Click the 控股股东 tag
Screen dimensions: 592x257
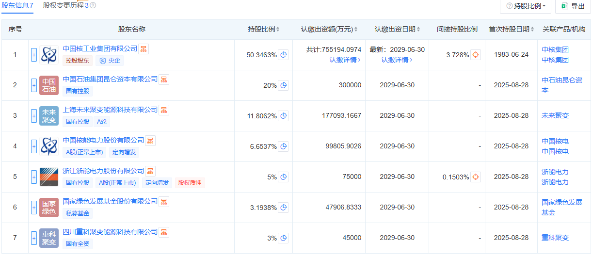point(78,61)
